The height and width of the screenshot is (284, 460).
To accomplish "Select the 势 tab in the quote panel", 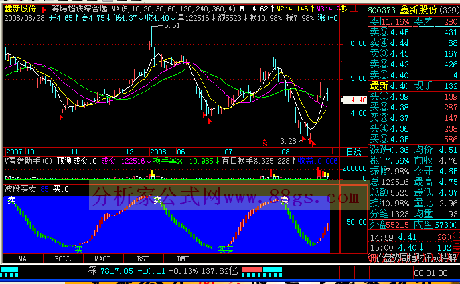I will [x=396, y=258].
